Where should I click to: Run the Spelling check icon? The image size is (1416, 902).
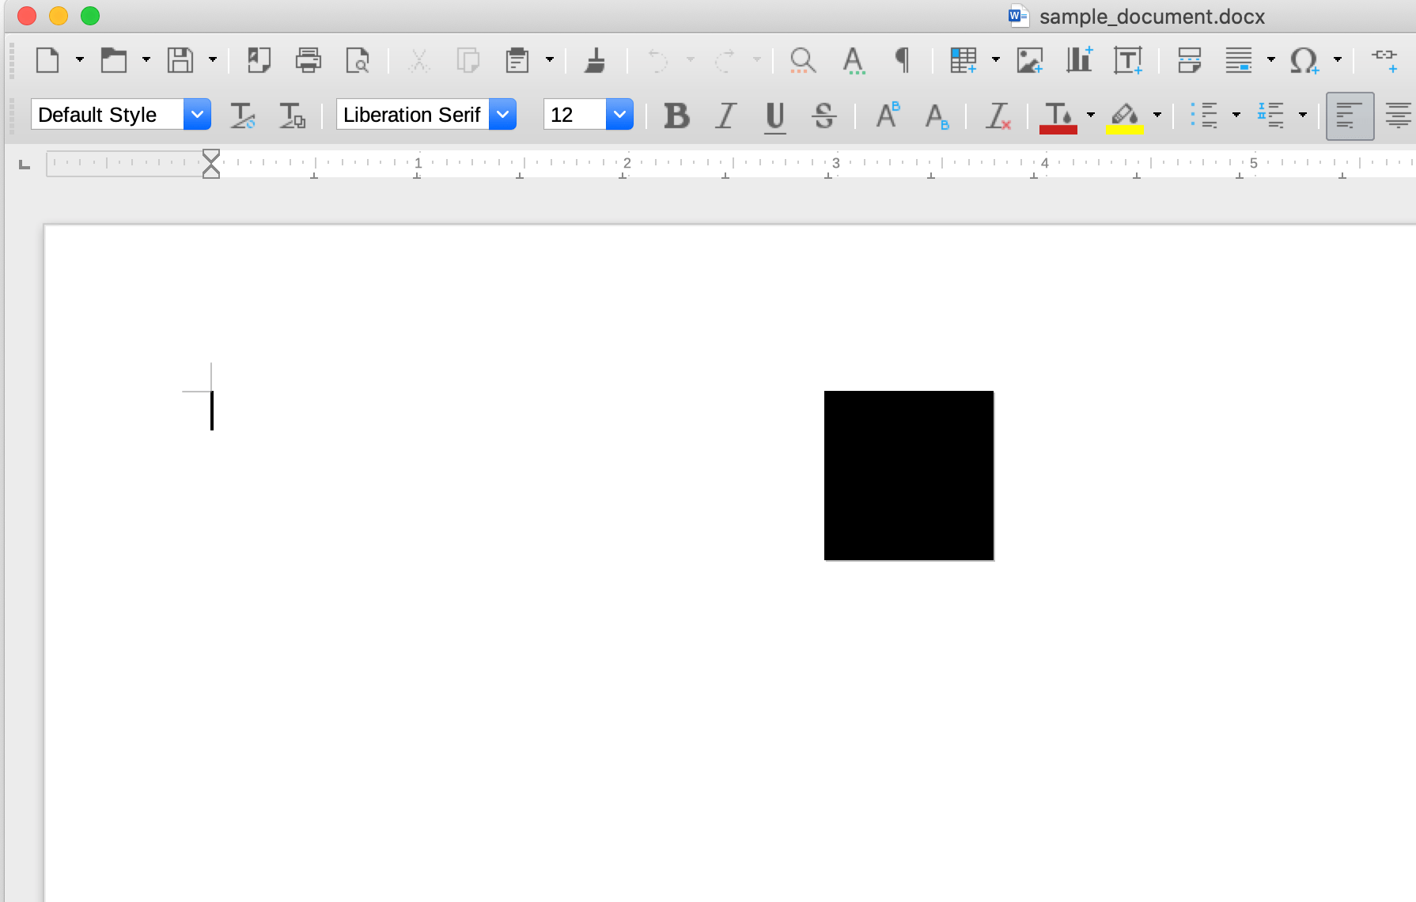(853, 60)
